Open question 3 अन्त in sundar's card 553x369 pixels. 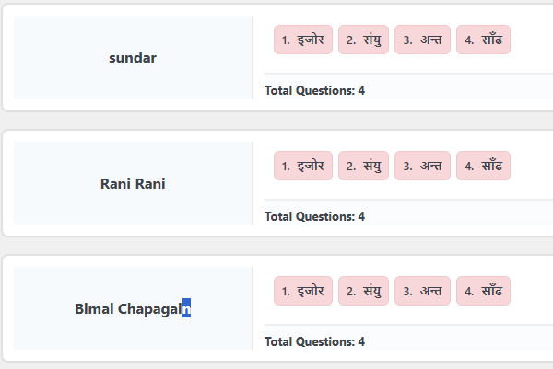pos(422,40)
